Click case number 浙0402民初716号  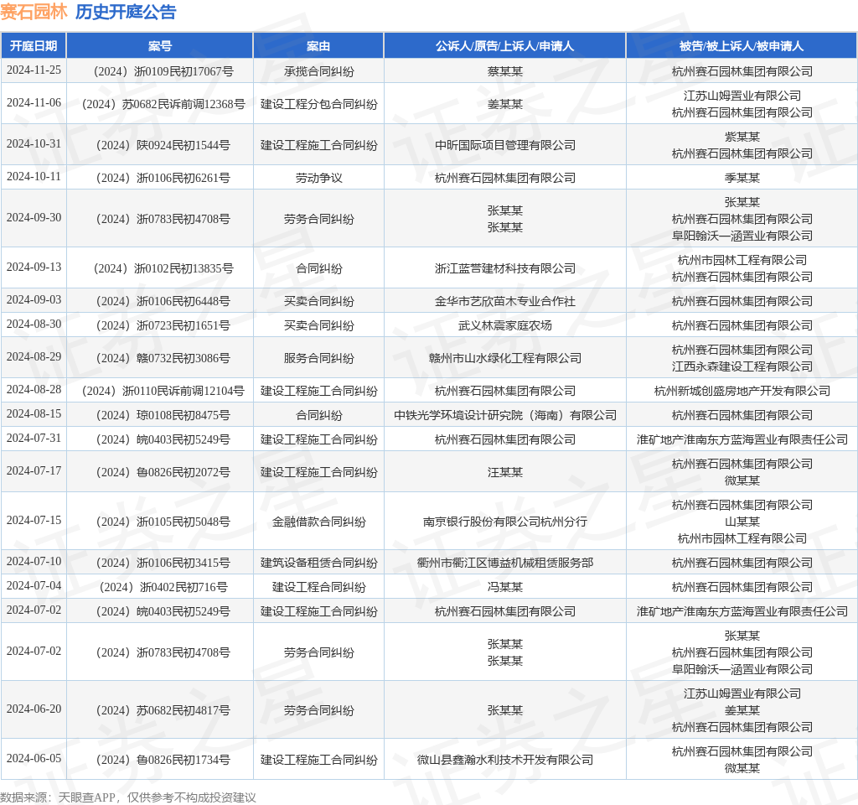click(x=163, y=587)
